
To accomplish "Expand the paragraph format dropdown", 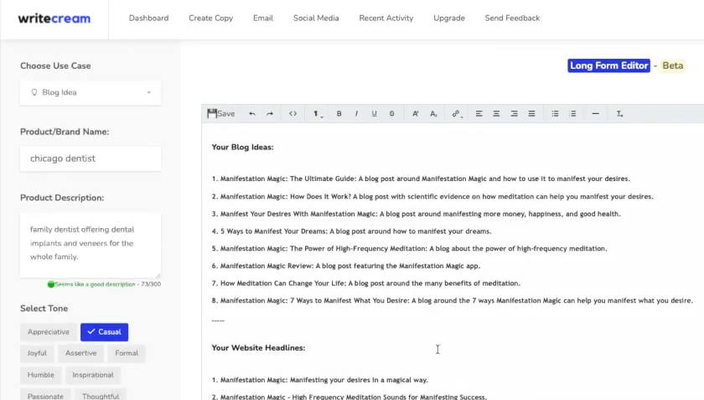I will coord(318,114).
